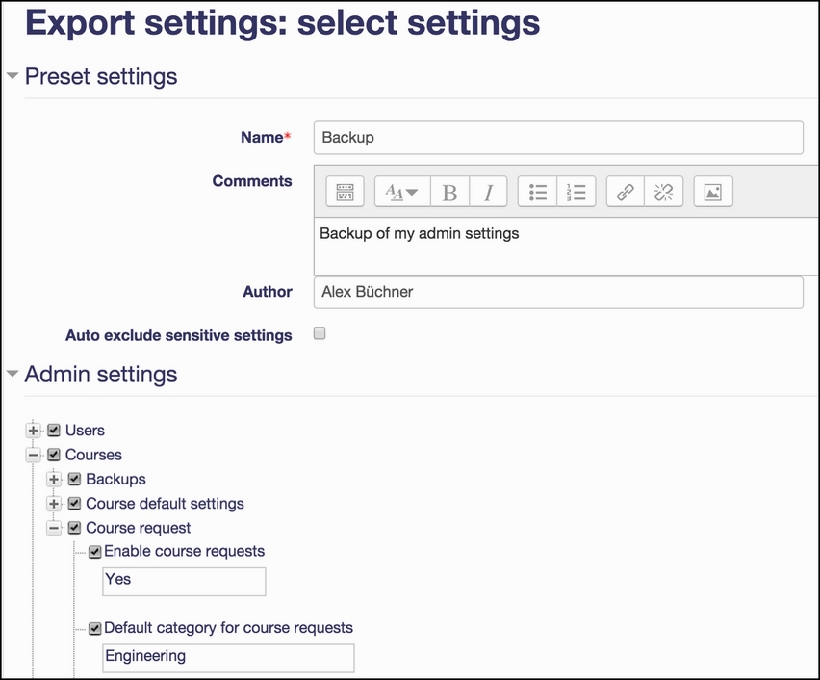Image resolution: width=820 pixels, height=680 pixels.
Task: Click the unlink icon
Action: (664, 192)
